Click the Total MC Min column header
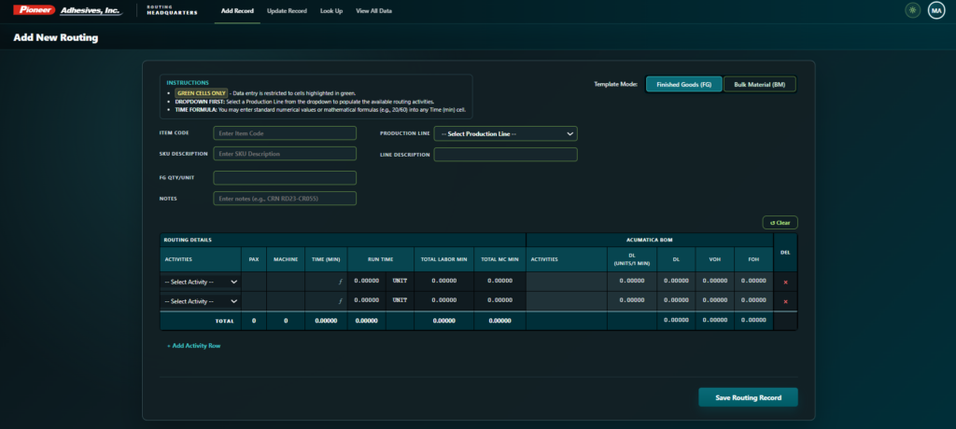 500,259
